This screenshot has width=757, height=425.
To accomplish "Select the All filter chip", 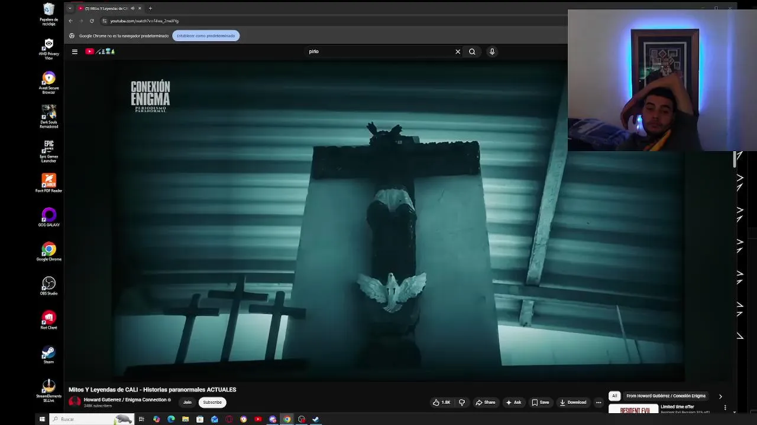I will 614,396.
